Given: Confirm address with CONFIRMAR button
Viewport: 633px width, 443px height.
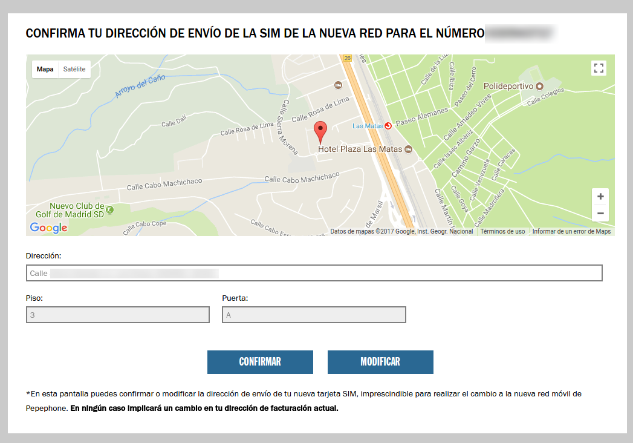Looking at the screenshot, I should coord(260,362).
